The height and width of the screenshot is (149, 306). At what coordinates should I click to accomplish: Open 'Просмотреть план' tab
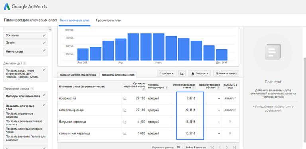pos(108,20)
